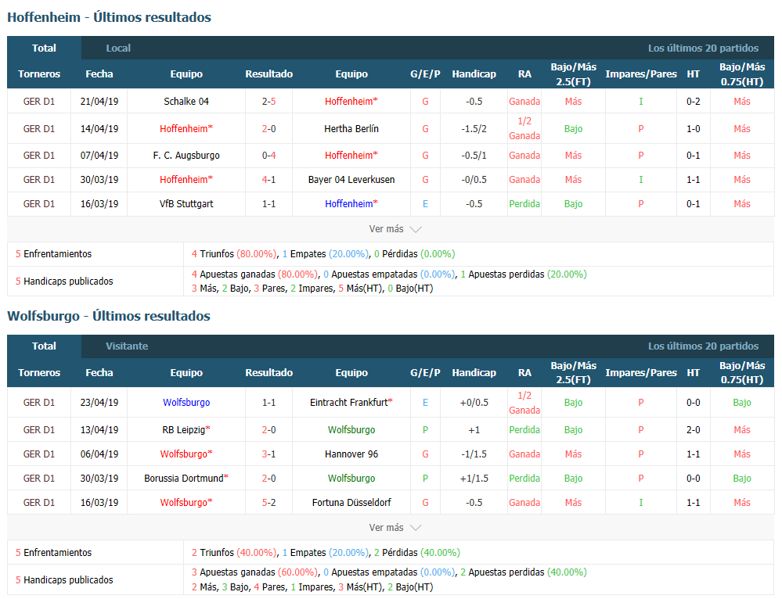Click the Resultado column header in the Hoffenheim table
Screen dimensions: 782x599
pos(268,74)
